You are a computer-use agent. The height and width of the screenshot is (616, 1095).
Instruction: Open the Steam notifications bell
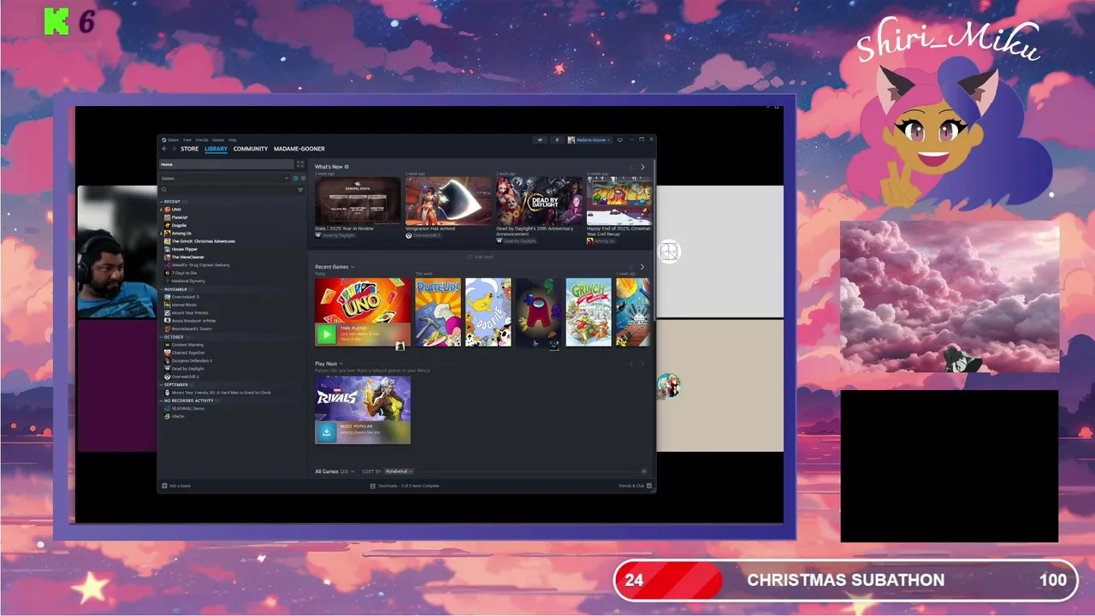coord(557,140)
